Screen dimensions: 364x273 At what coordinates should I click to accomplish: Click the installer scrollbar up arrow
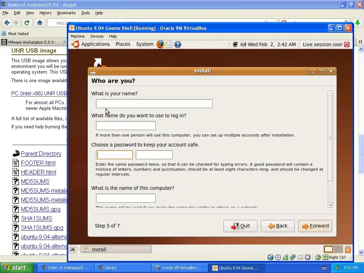click(330, 93)
